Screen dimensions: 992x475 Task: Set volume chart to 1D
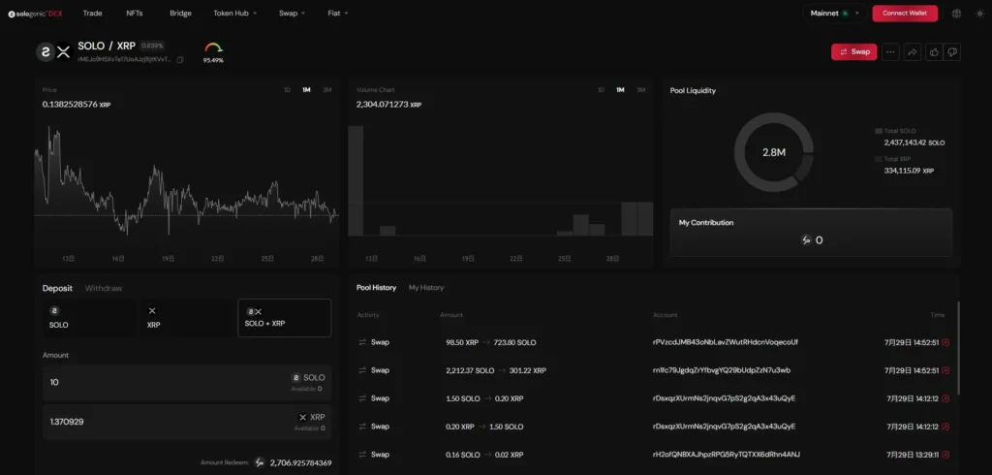[601, 90]
